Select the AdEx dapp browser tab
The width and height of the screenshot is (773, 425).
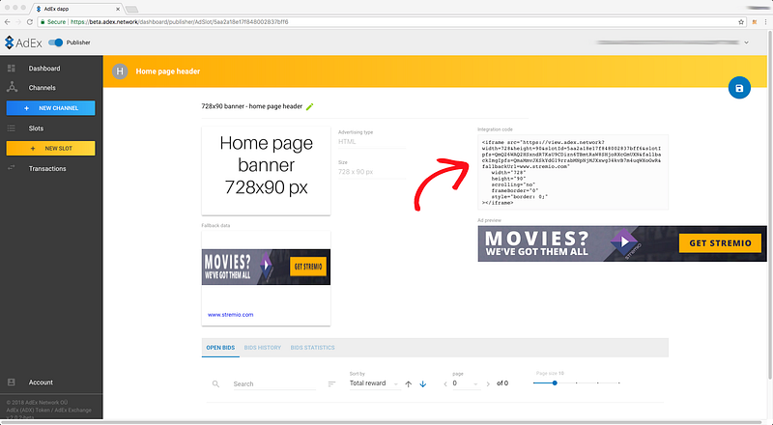coord(76,9)
